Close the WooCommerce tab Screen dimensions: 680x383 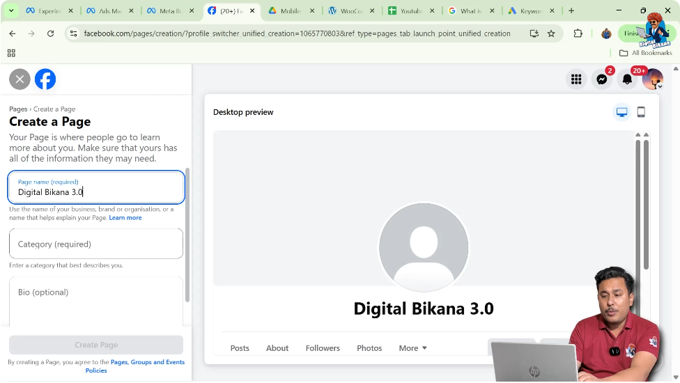click(372, 11)
